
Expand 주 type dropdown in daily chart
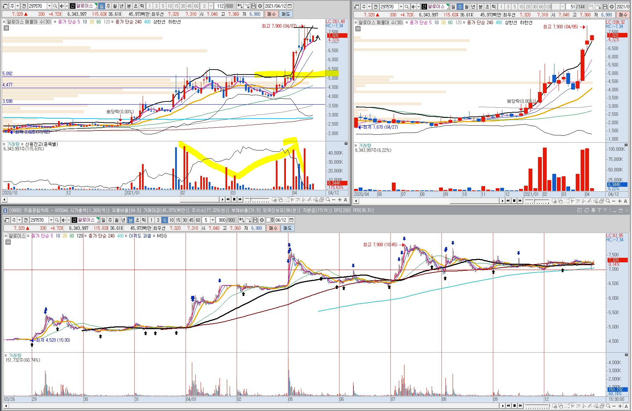(x=17, y=6)
